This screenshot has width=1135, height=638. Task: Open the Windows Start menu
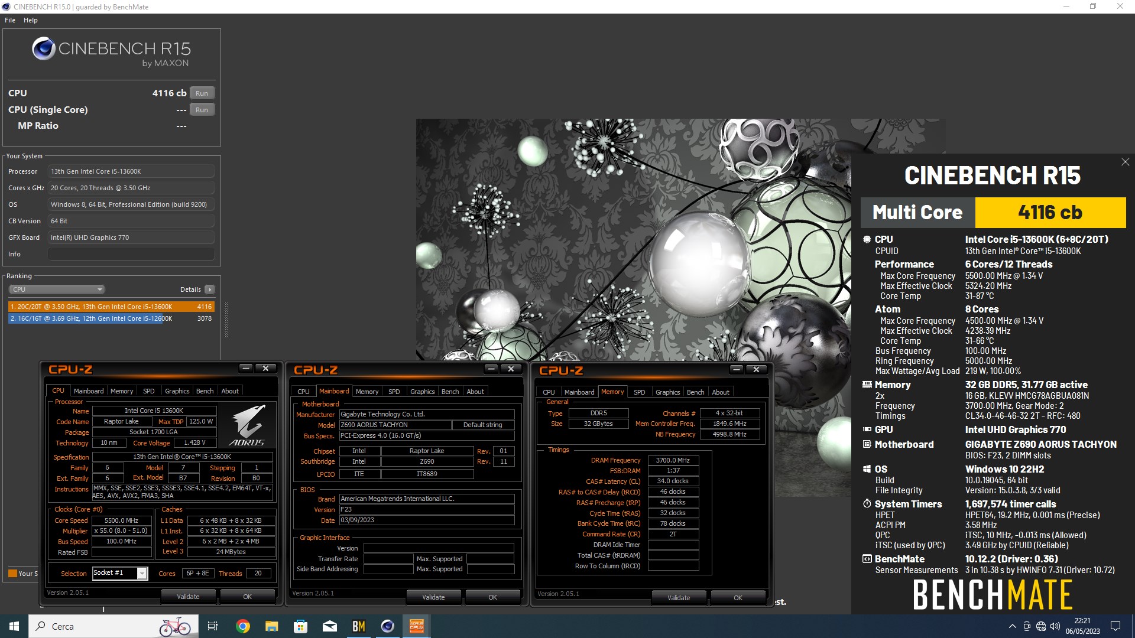click(x=14, y=626)
